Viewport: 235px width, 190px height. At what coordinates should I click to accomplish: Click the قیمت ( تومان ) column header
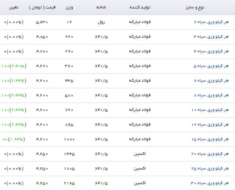coord(42,7)
